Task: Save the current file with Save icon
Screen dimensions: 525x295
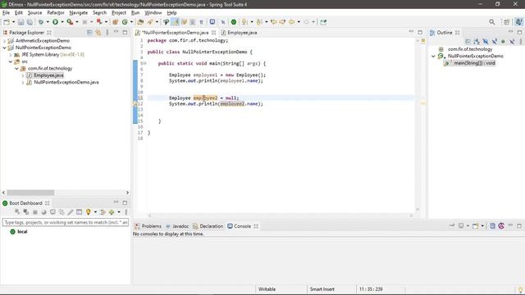Action: click(21, 22)
